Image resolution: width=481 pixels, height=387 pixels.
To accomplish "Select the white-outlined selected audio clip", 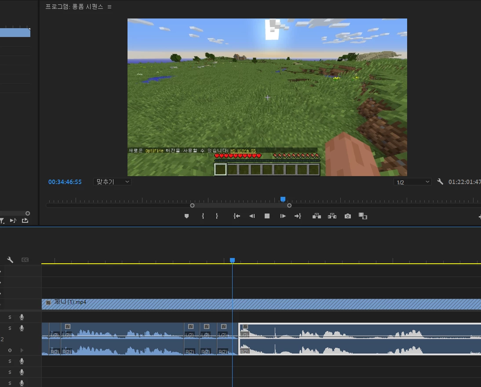I will pyautogui.click(x=360, y=339).
